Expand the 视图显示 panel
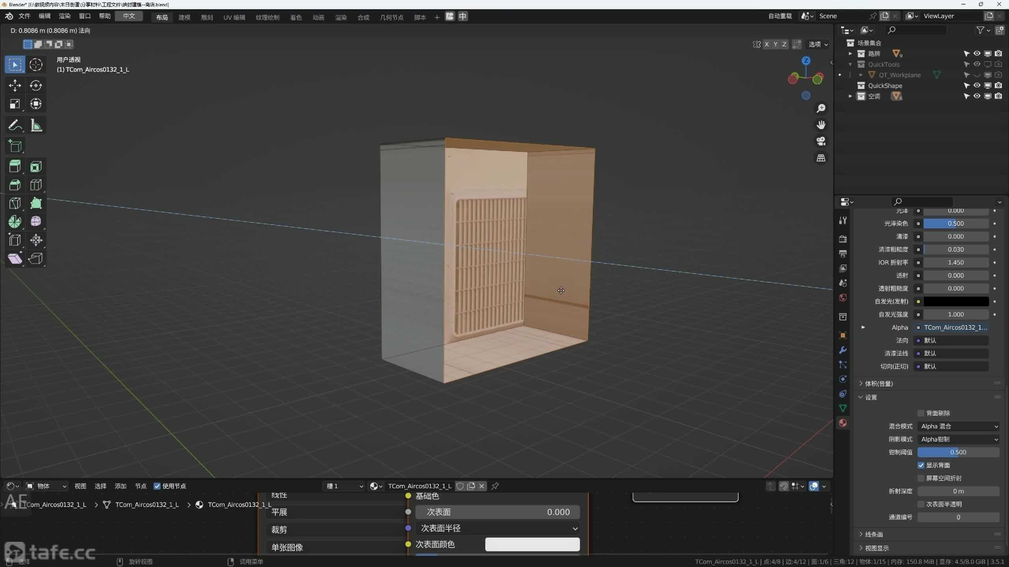The width and height of the screenshot is (1009, 567). pyautogui.click(x=877, y=548)
